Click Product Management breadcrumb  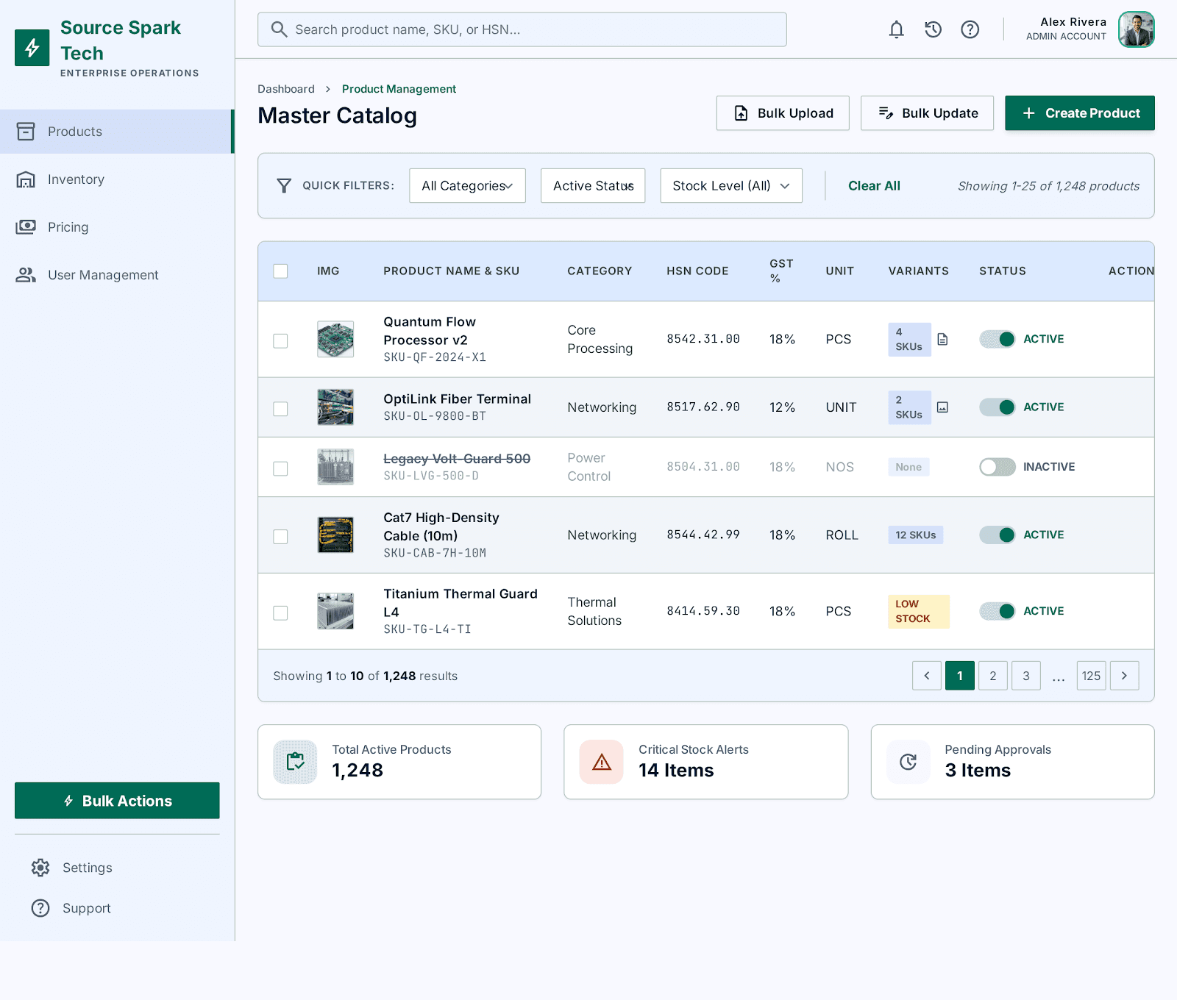pyautogui.click(x=399, y=89)
